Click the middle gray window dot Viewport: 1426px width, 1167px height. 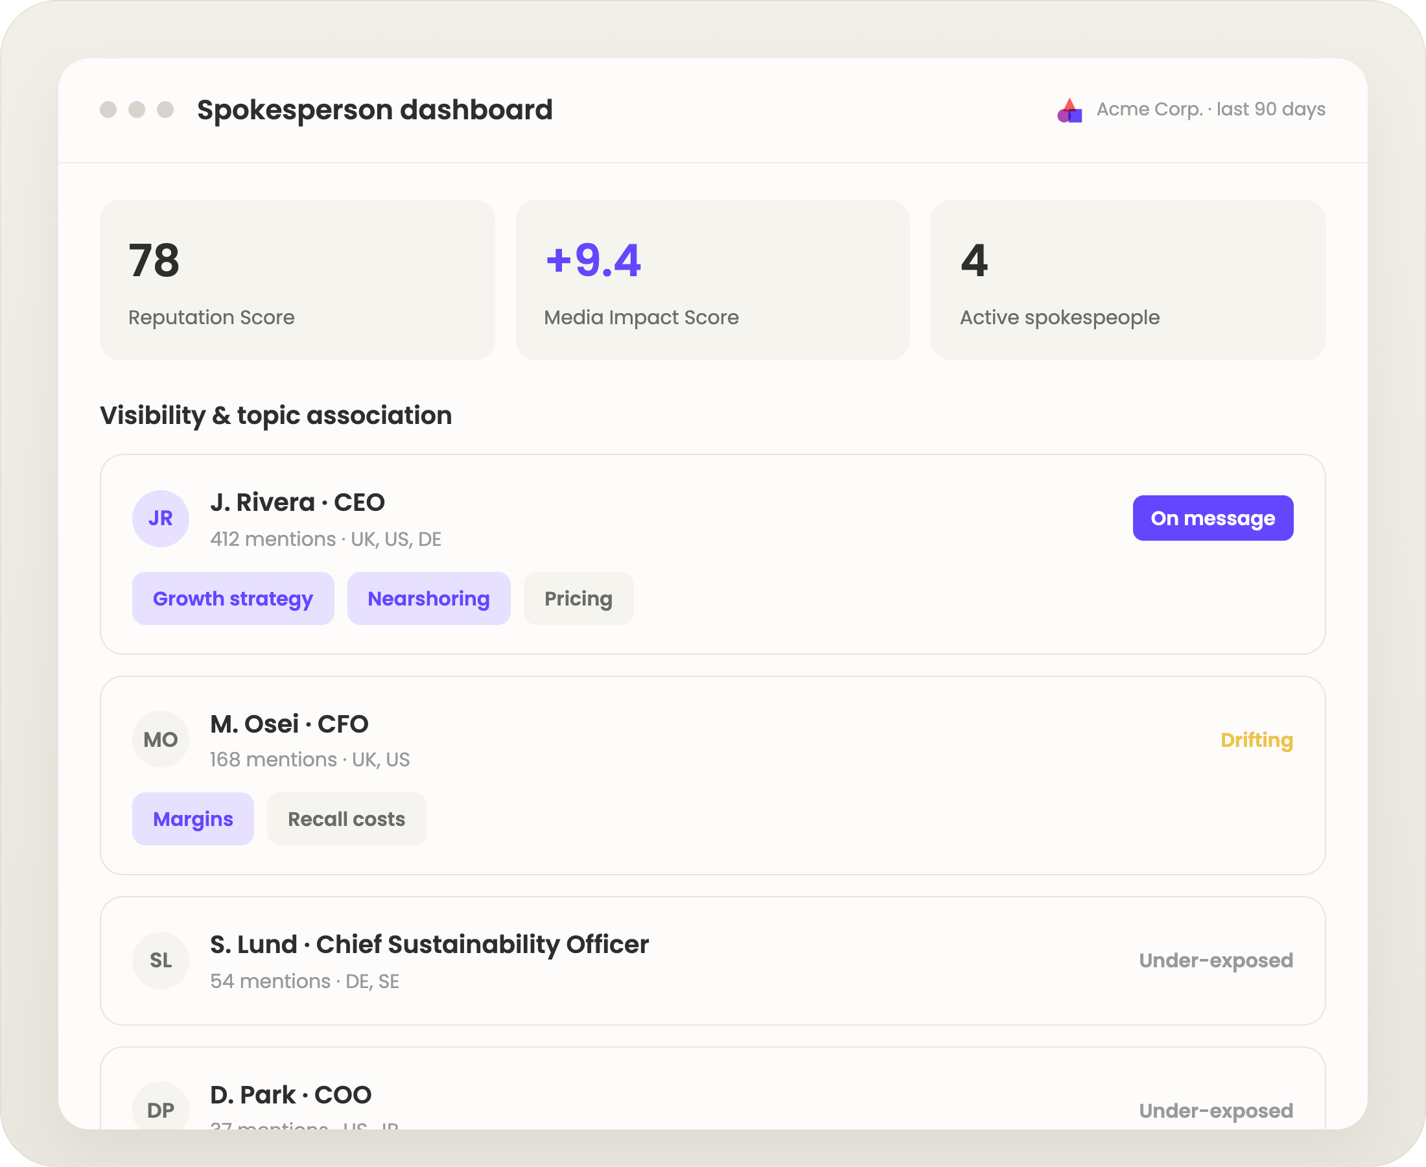point(136,110)
